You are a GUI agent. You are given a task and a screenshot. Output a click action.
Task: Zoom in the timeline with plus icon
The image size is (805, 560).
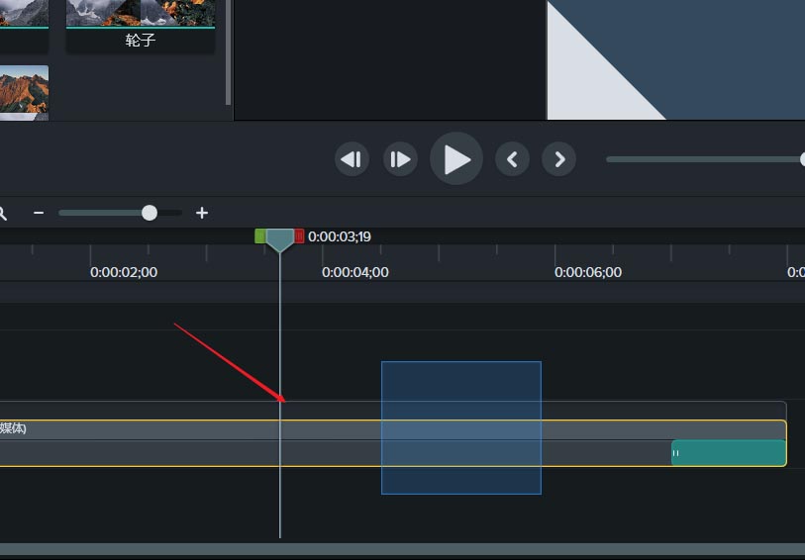point(202,213)
